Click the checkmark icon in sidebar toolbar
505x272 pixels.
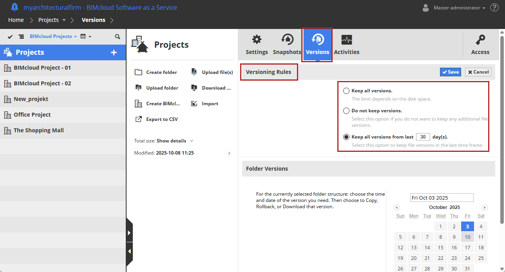[x=10, y=36]
